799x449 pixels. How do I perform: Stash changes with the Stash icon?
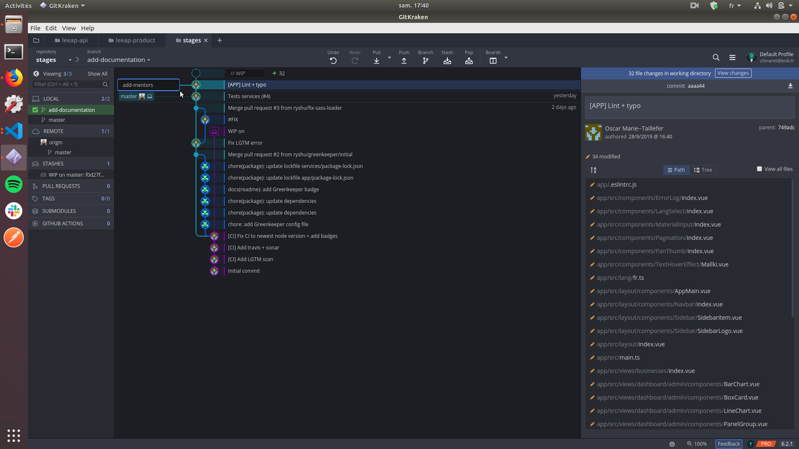[x=447, y=61]
